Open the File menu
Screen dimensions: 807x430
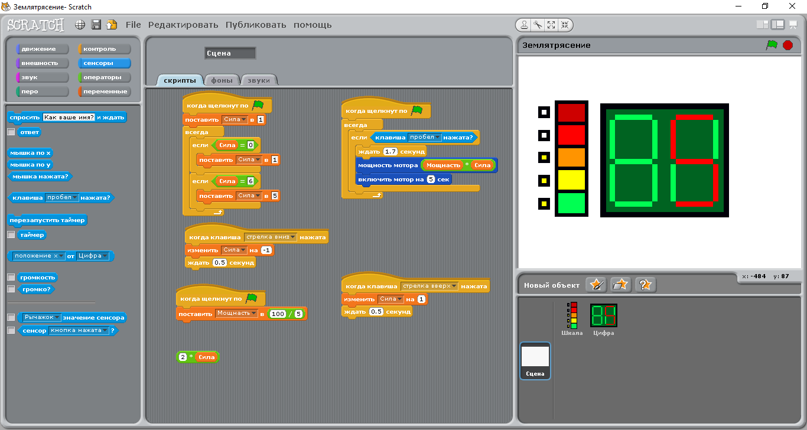[x=134, y=25]
